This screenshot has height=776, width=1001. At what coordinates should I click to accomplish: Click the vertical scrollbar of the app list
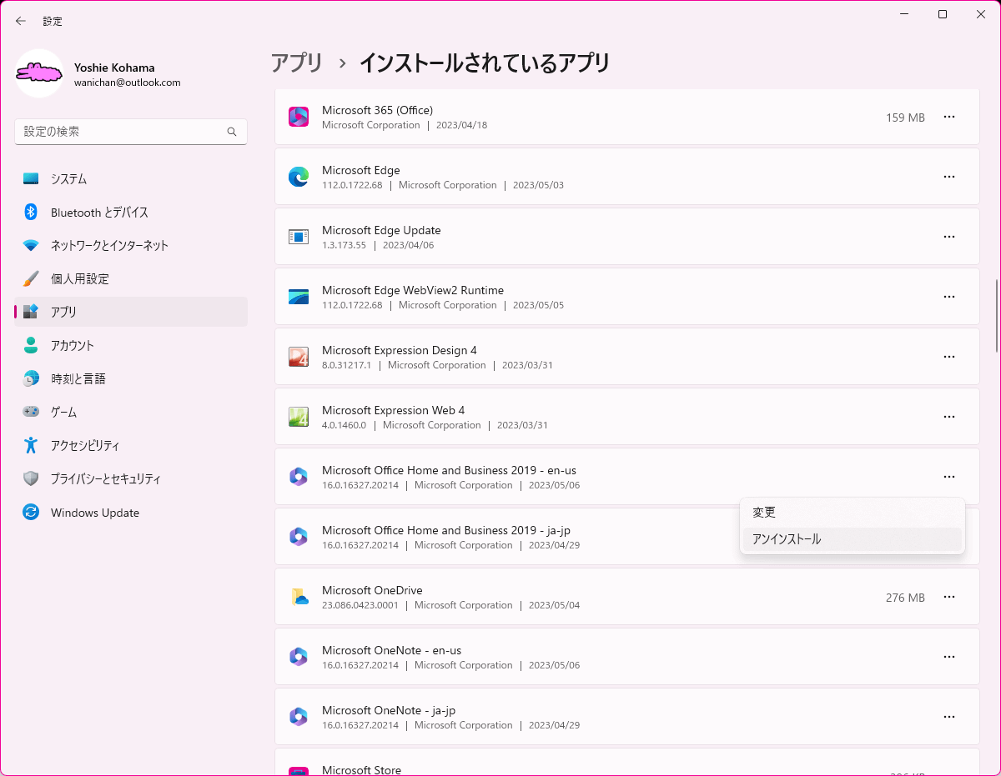tap(996, 317)
